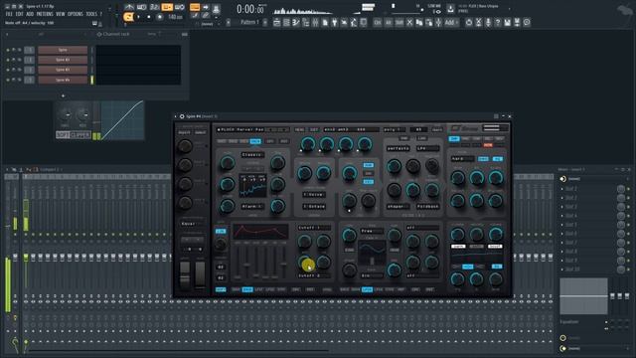This screenshot has width=636, height=358.
Task: Click the link icon in recording panel
Action: [x=206, y=16]
